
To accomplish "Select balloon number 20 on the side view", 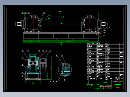I will [22, 76].
